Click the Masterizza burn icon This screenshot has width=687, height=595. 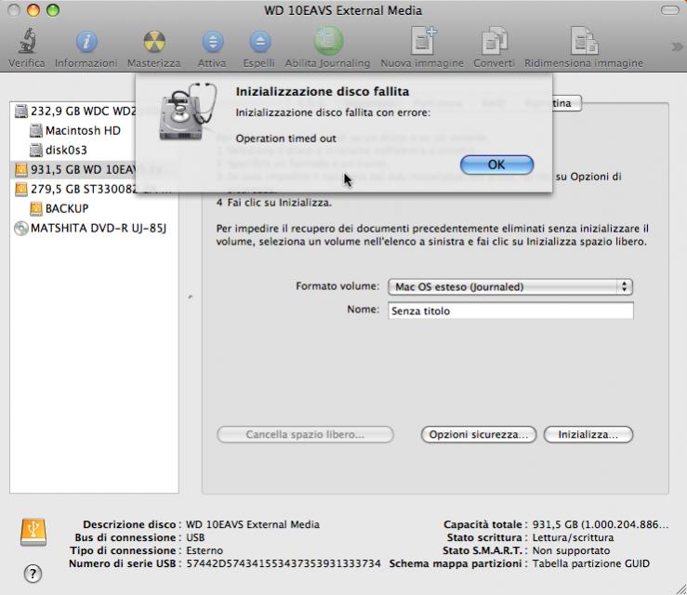[154, 42]
